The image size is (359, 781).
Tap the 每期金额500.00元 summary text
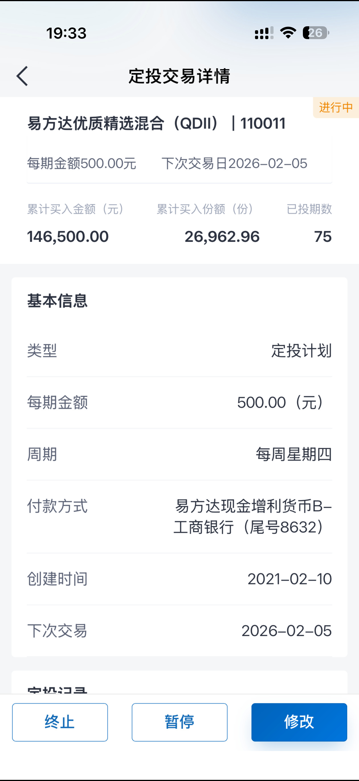click(x=82, y=163)
